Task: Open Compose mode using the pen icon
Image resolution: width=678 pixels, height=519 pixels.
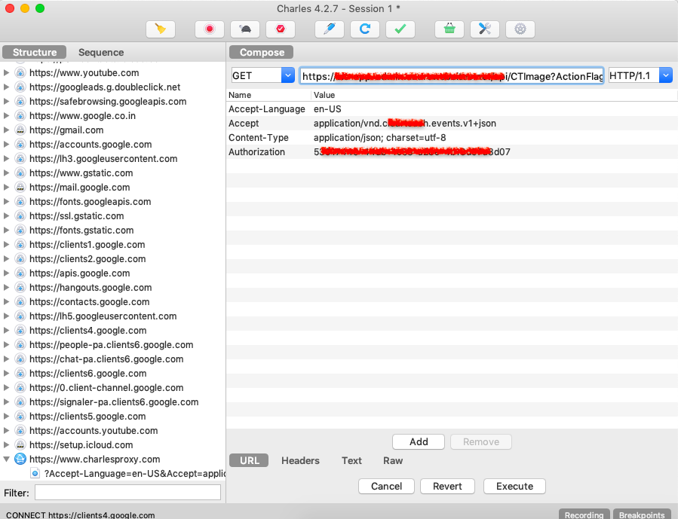Action: (328, 29)
